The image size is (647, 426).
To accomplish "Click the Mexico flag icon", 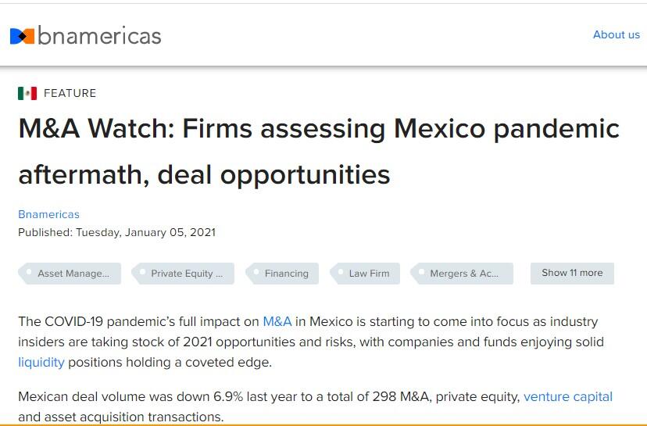I will click(x=27, y=93).
